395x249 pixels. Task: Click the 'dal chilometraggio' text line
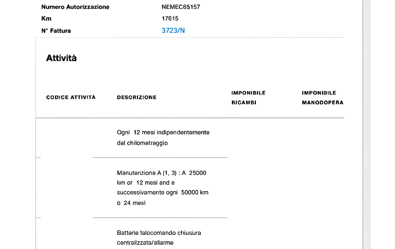tap(142, 143)
